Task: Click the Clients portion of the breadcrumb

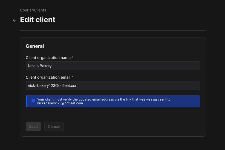Action: pyautogui.click(x=40, y=10)
